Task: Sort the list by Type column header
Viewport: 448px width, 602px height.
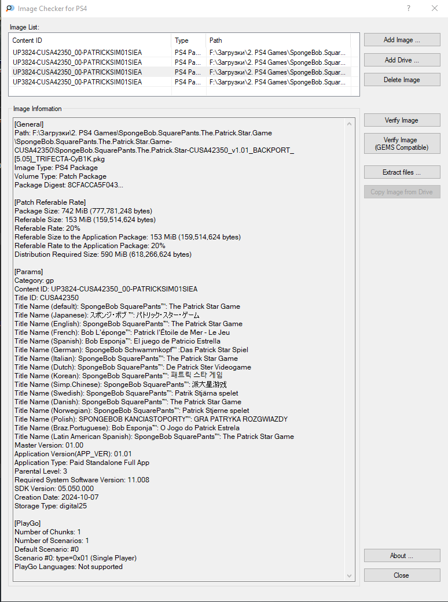Action: (x=189, y=40)
